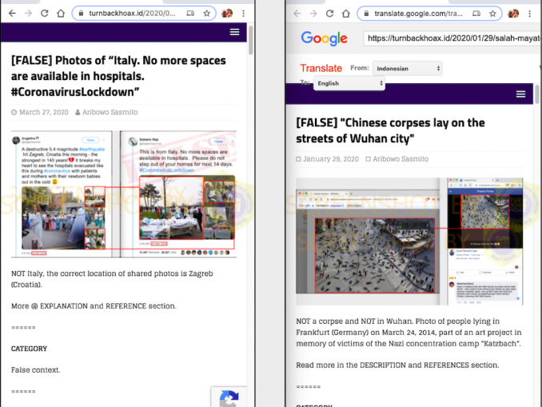Click the Translate link in red
The image size is (542, 407).
[321, 68]
